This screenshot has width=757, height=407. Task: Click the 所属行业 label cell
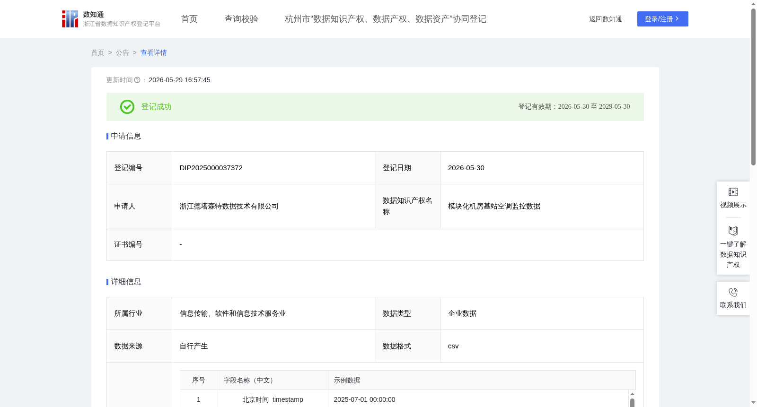click(x=140, y=313)
